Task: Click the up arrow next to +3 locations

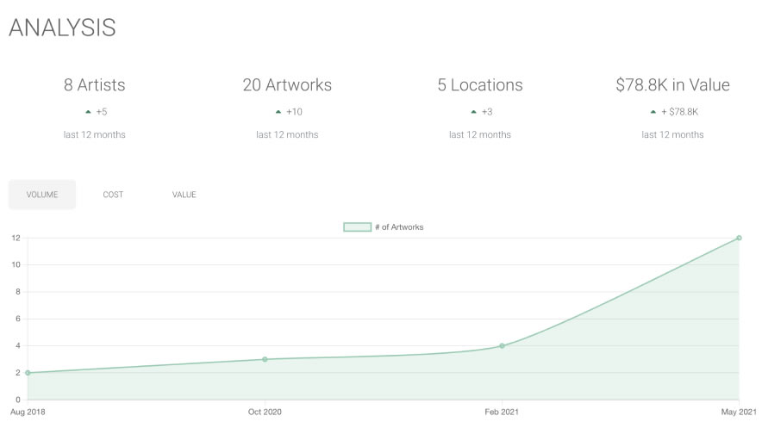Action: point(473,112)
